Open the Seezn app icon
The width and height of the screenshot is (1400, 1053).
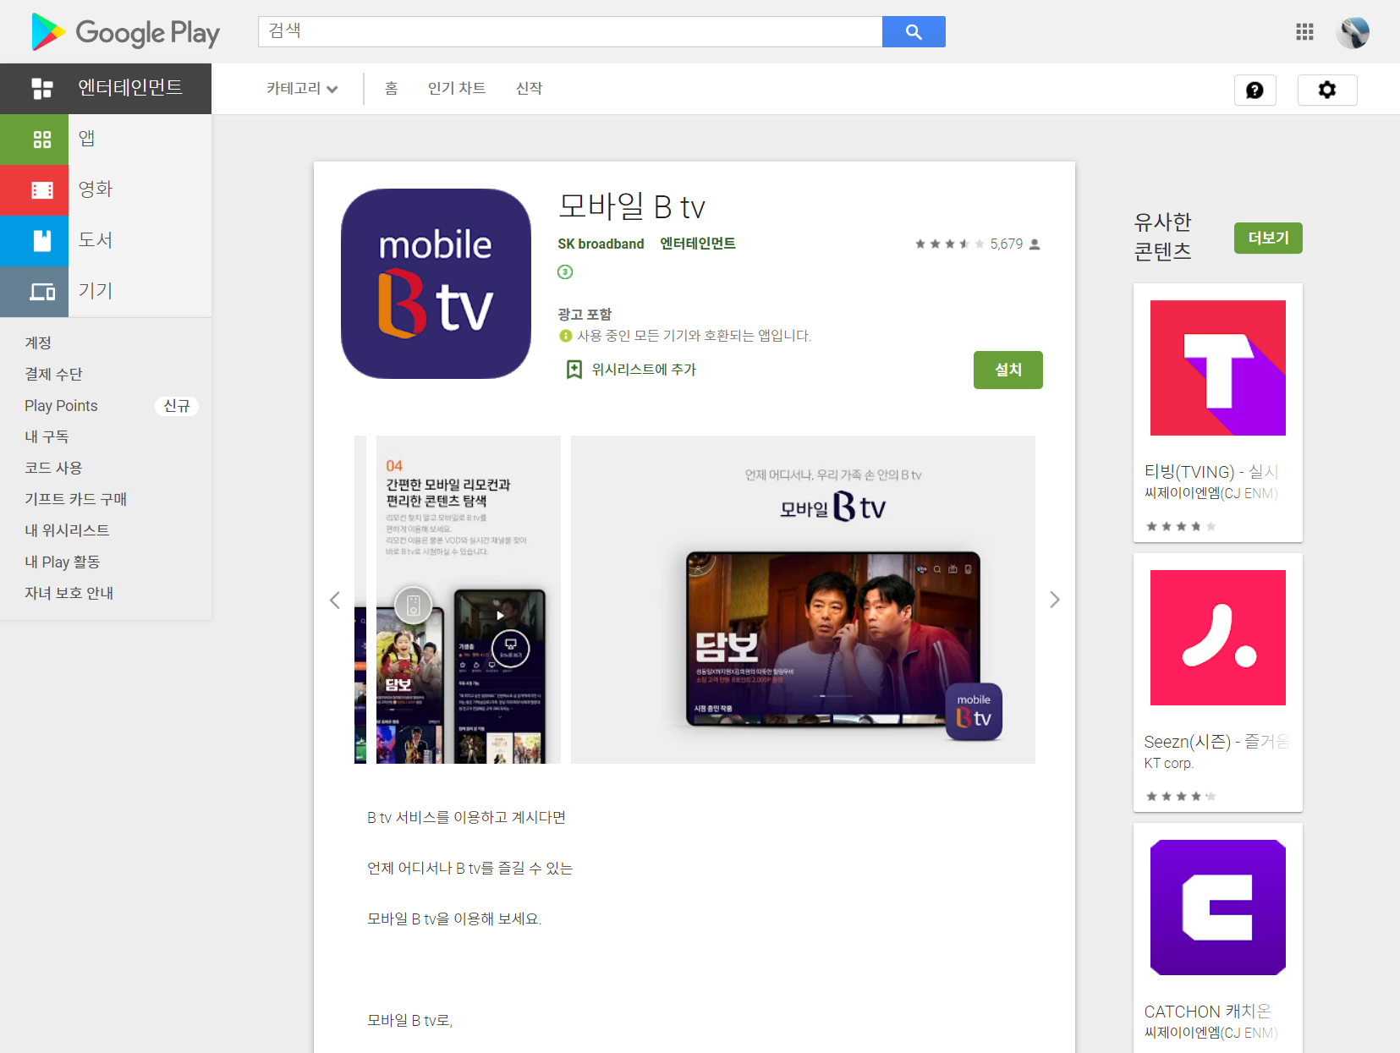tap(1218, 638)
